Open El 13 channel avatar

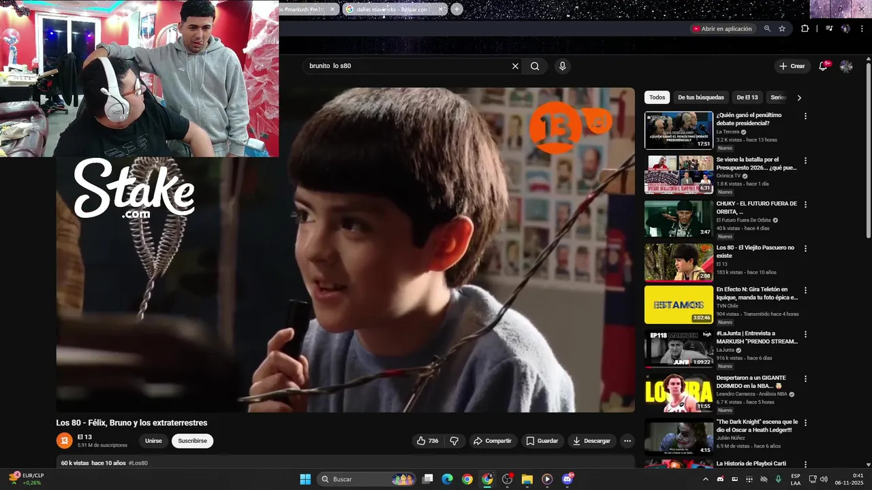[64, 441]
